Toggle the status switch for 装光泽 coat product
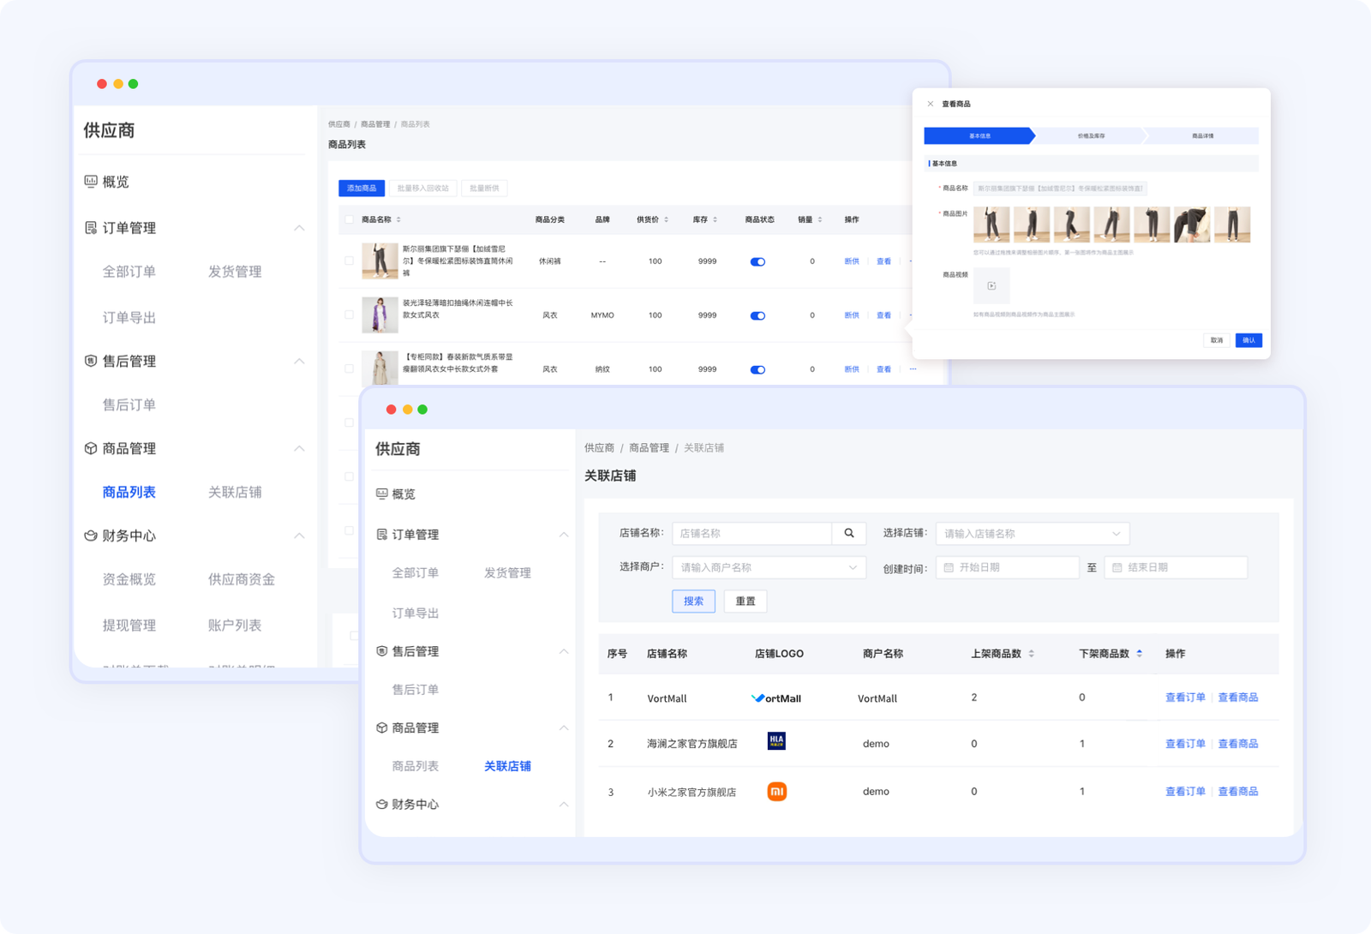Screen dimensions: 1371x934 757,314
